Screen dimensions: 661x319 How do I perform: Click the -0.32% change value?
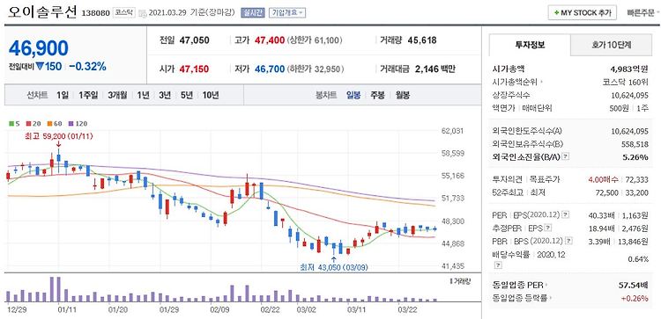click(87, 67)
